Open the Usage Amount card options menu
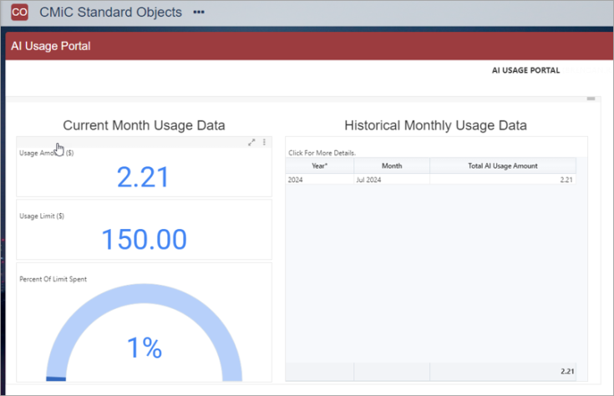This screenshot has width=614, height=396. [x=264, y=142]
